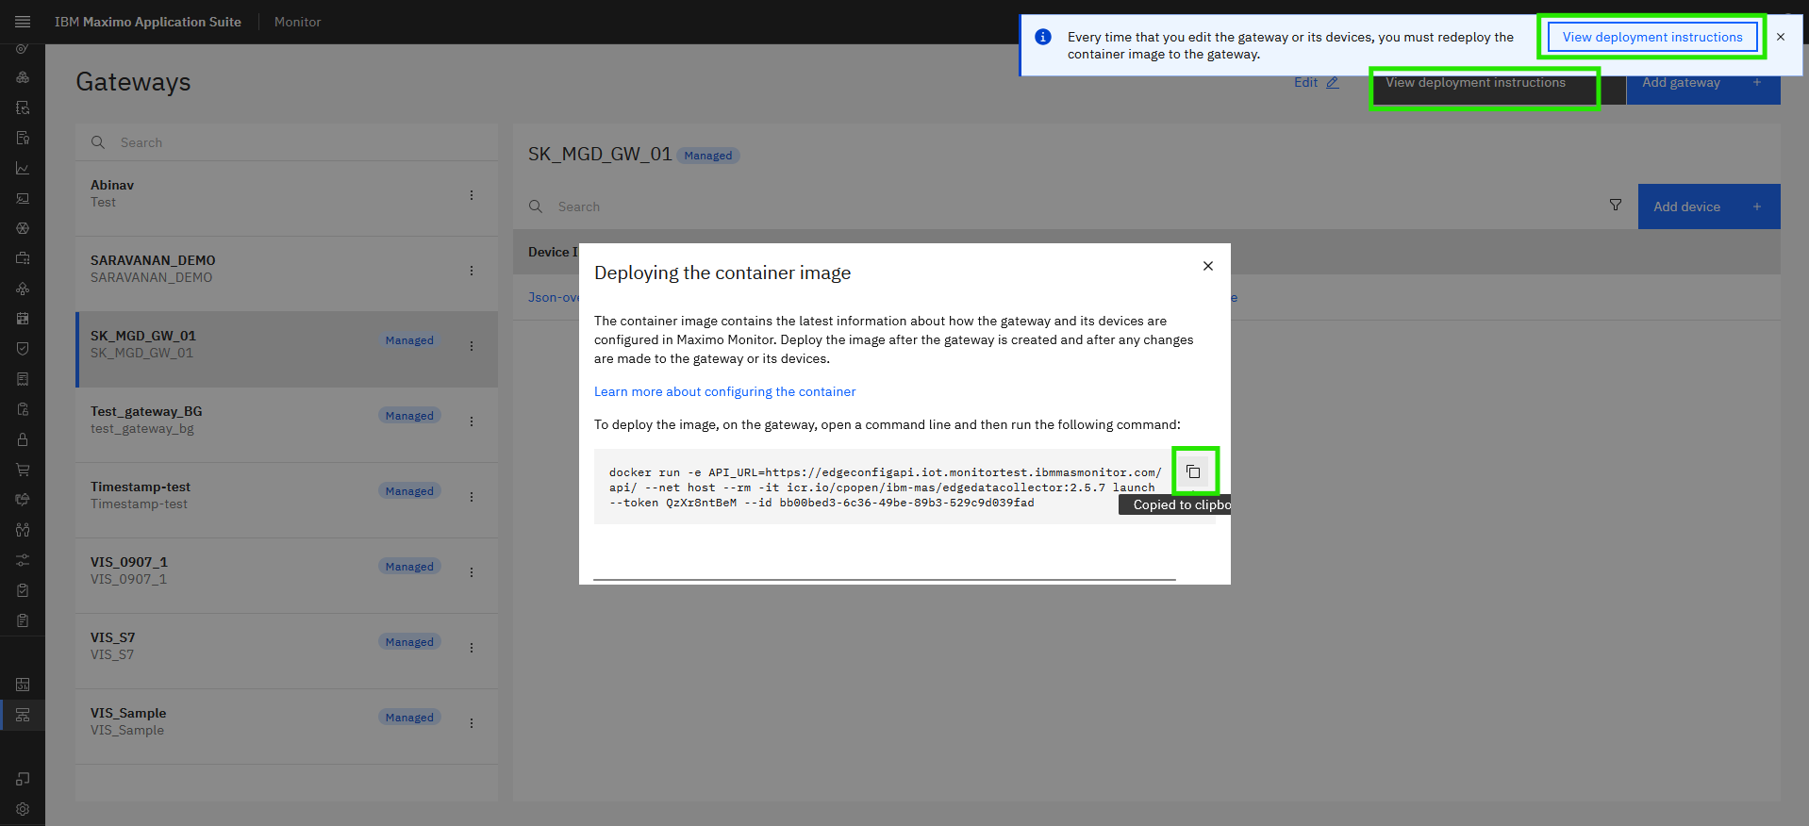Select the SARAVANAN_DEMO gateway row
This screenshot has width=1809, height=826.
pos(287,273)
